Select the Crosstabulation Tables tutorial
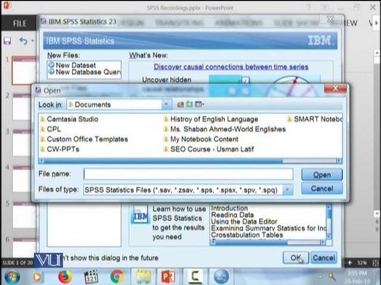Screen dimensions: 381x285 247,235
